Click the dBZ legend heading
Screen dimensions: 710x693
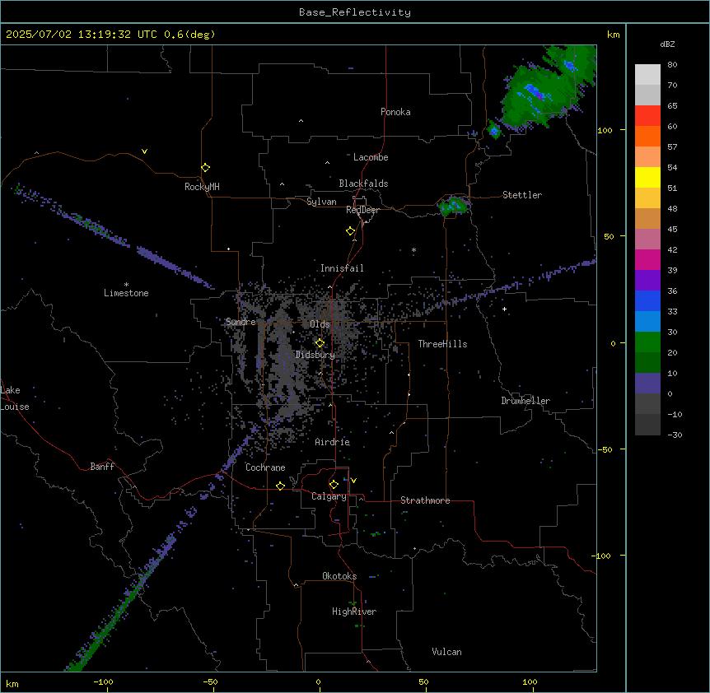tap(667, 44)
